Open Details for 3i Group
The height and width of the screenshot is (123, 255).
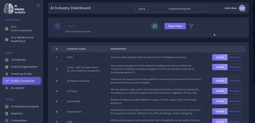[x=220, y=91]
